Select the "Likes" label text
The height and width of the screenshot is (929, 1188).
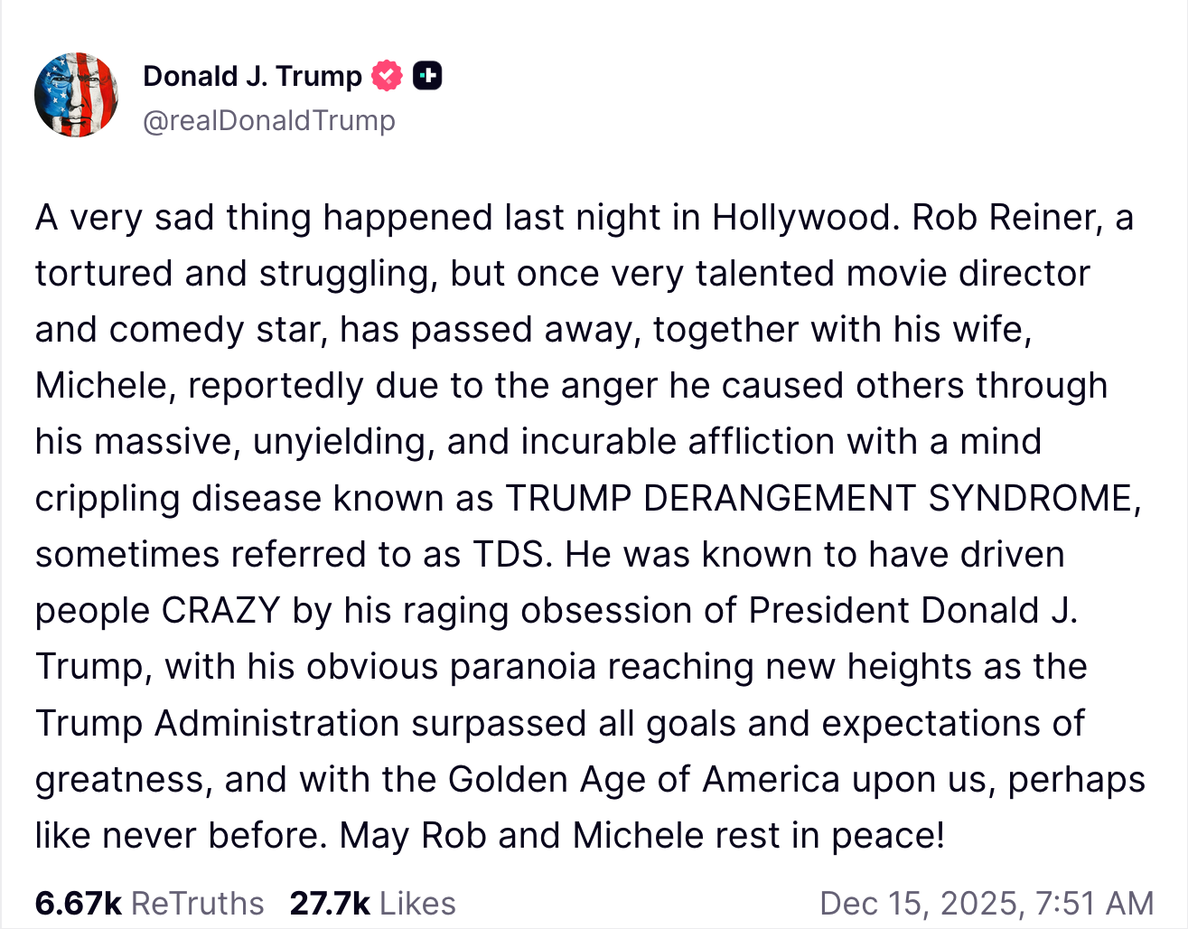click(417, 903)
